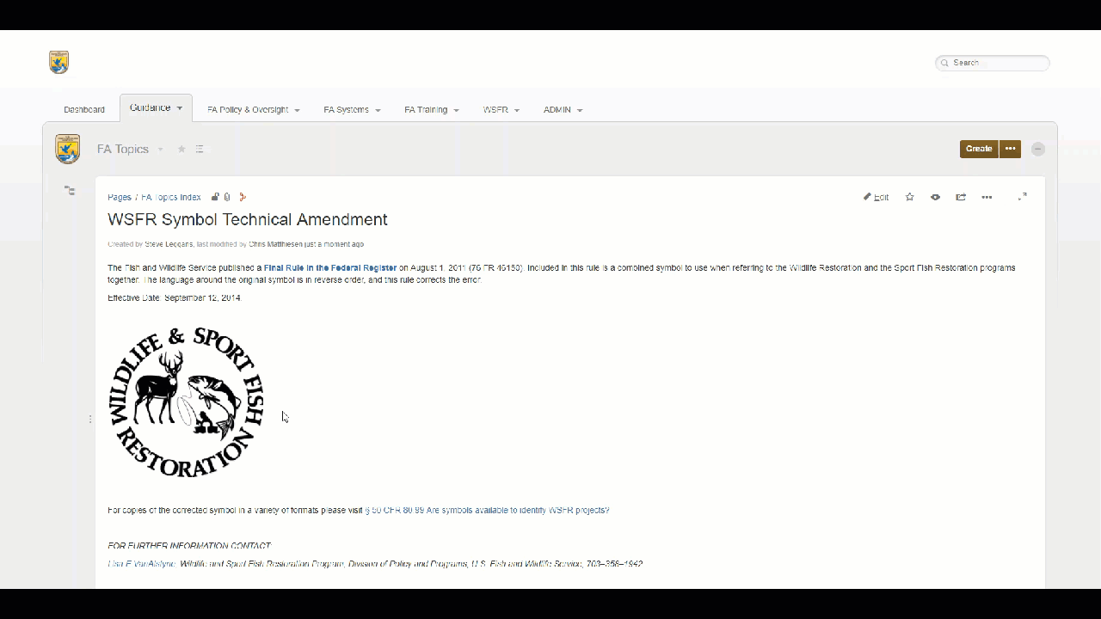Image resolution: width=1101 pixels, height=619 pixels.
Task: Go to FA Topics Index breadcrumb
Action: 171,198
